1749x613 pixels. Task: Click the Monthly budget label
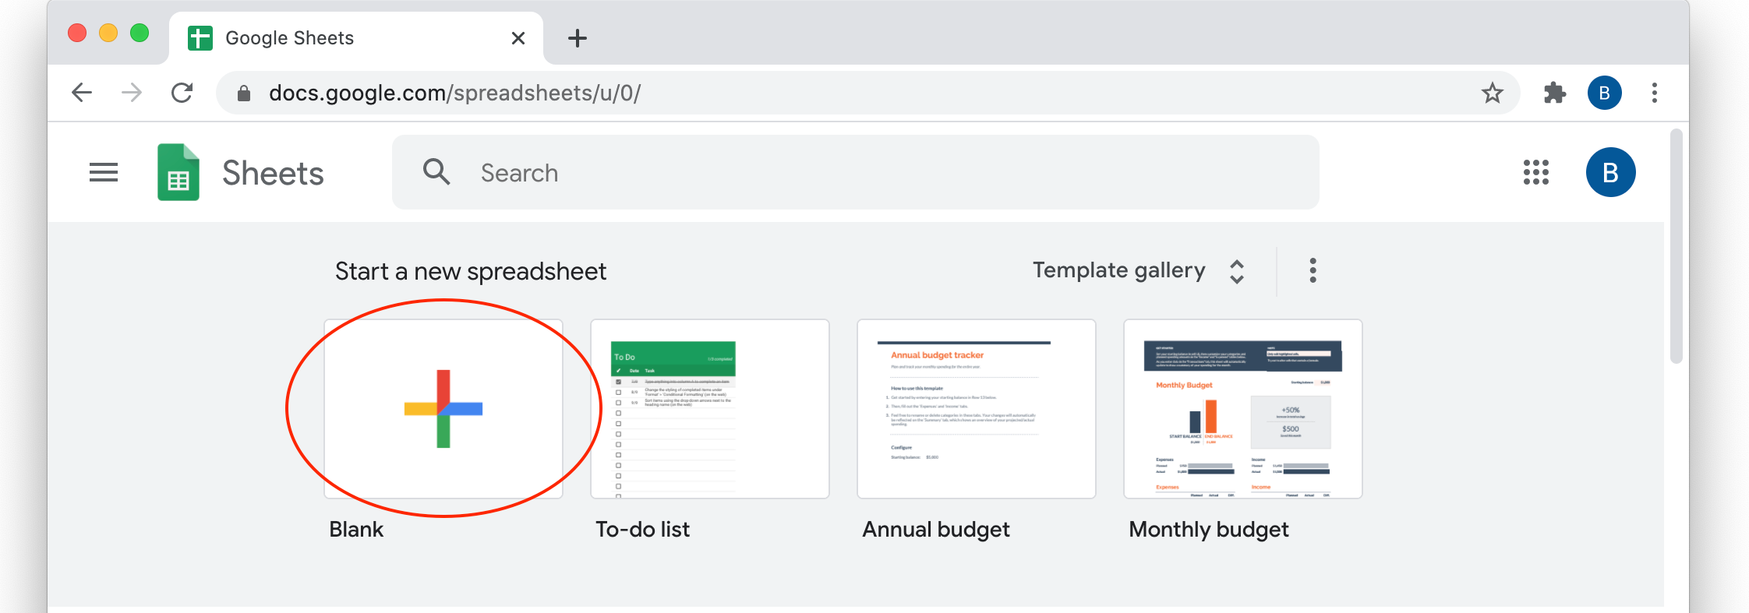click(x=1209, y=530)
